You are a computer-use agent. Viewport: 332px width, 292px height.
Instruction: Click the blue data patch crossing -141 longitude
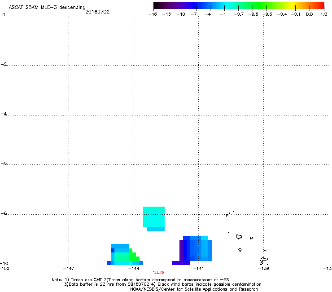pos(197,248)
